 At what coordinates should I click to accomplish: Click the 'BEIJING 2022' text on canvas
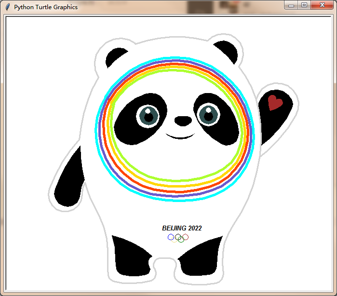click(182, 228)
